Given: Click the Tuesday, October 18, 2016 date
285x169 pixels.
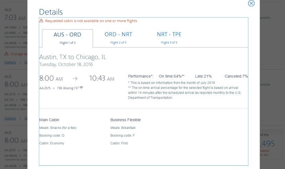Looking at the screenshot, I should point(66,64).
